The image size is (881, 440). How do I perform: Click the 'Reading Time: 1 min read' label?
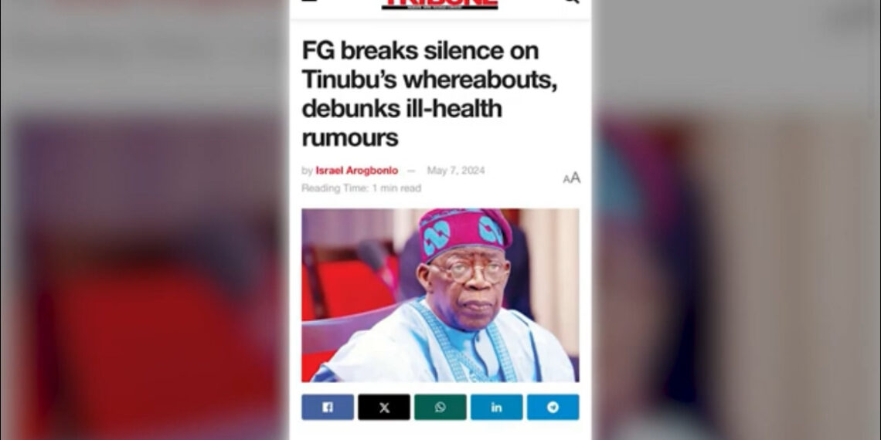click(x=361, y=188)
